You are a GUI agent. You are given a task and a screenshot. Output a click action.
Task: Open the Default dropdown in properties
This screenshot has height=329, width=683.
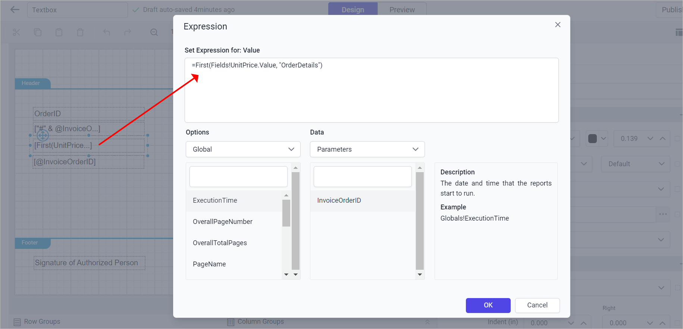pos(636,164)
